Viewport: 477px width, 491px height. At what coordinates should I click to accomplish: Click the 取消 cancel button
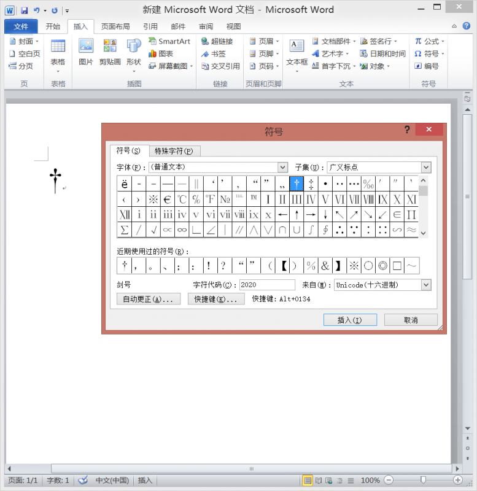(411, 320)
